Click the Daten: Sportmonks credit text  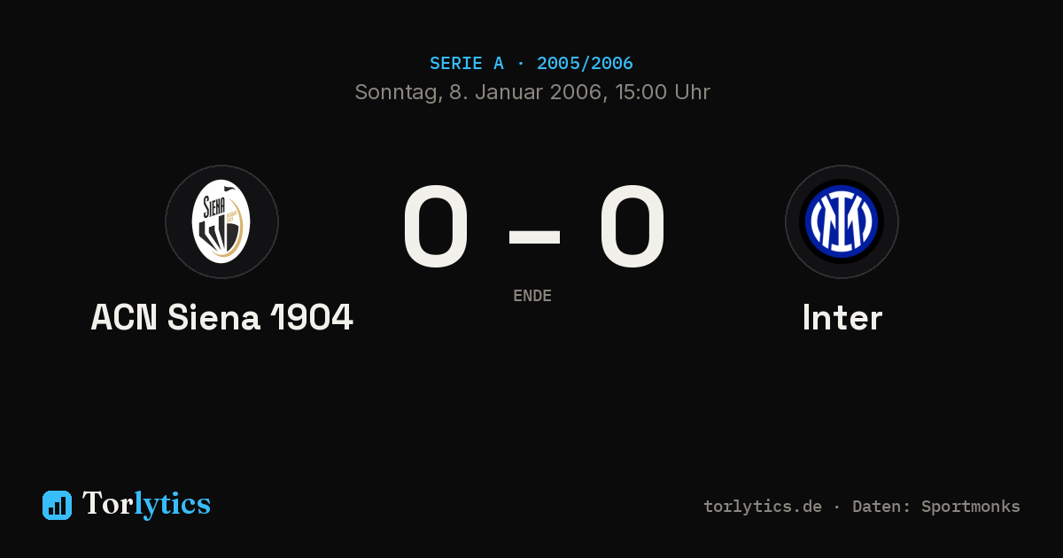pyautogui.click(x=936, y=507)
